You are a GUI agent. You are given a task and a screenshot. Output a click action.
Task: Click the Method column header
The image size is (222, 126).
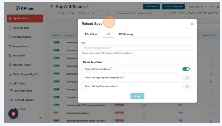click(56, 35)
